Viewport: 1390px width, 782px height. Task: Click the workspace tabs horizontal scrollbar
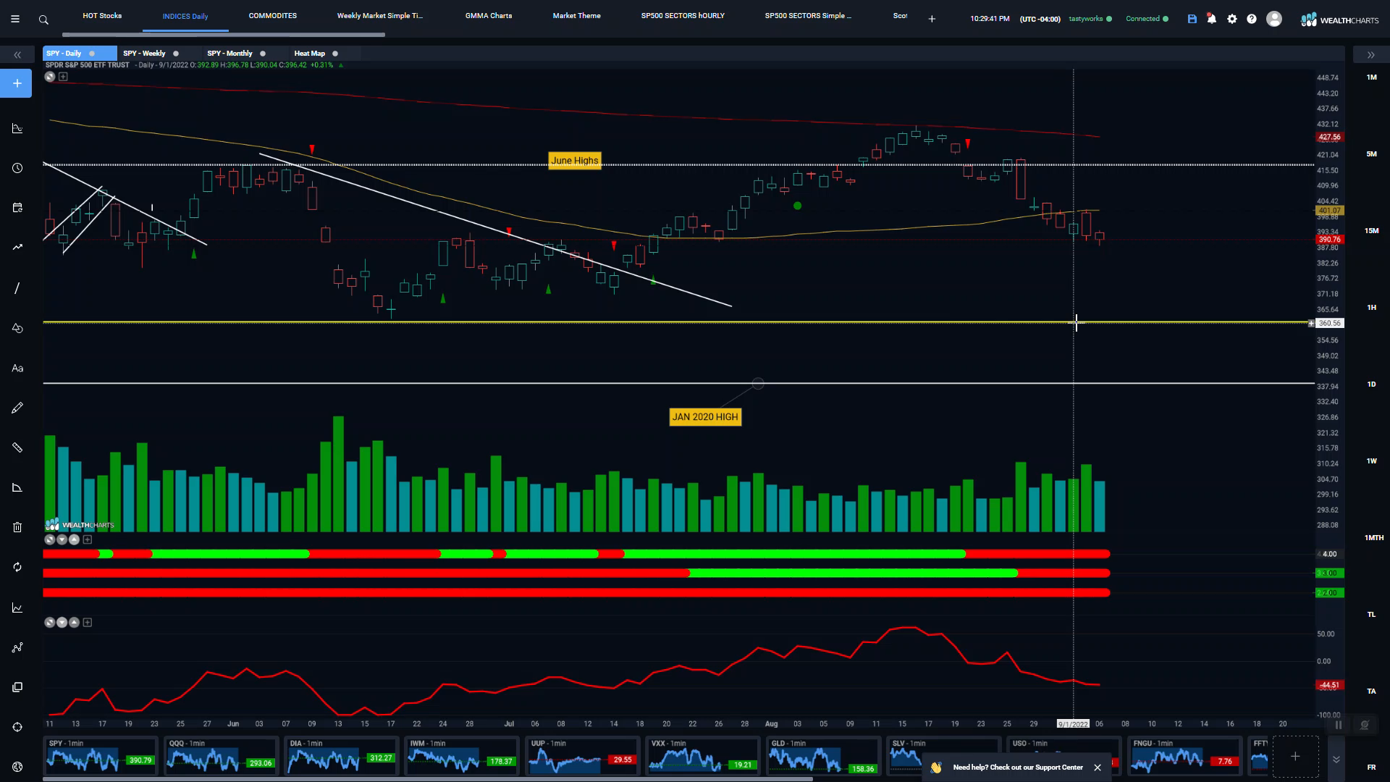click(223, 34)
